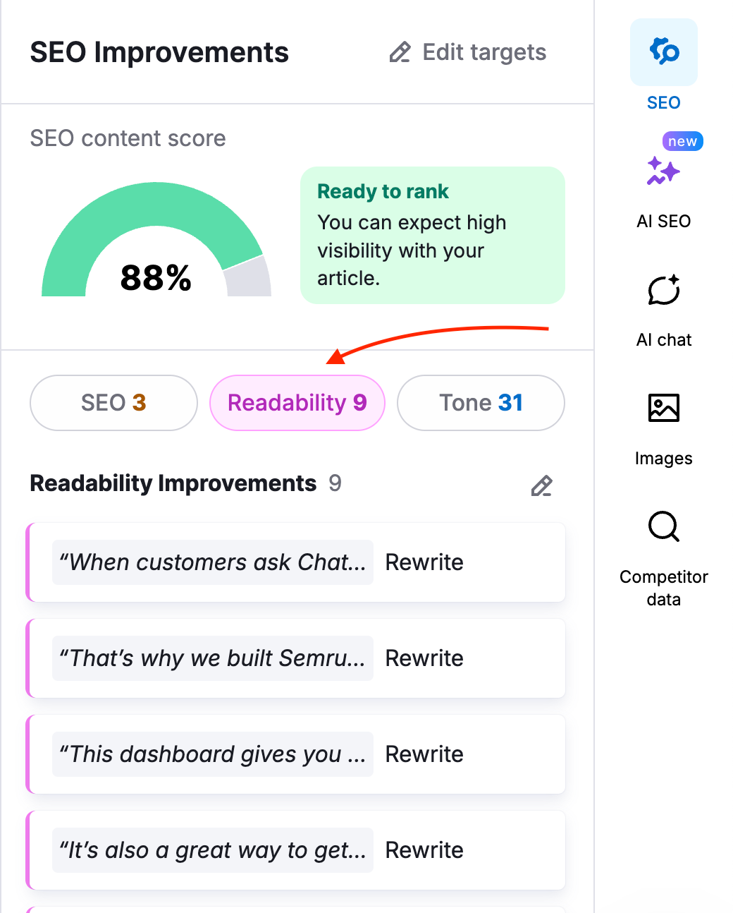This screenshot has height=913, width=733.
Task: Expand the 'When customers ask Chat...' suggestion
Action: tap(212, 562)
